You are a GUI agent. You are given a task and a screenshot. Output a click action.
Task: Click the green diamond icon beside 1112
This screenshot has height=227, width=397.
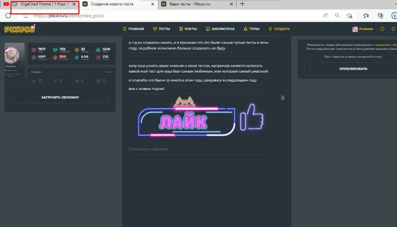pyautogui.click(x=55, y=50)
